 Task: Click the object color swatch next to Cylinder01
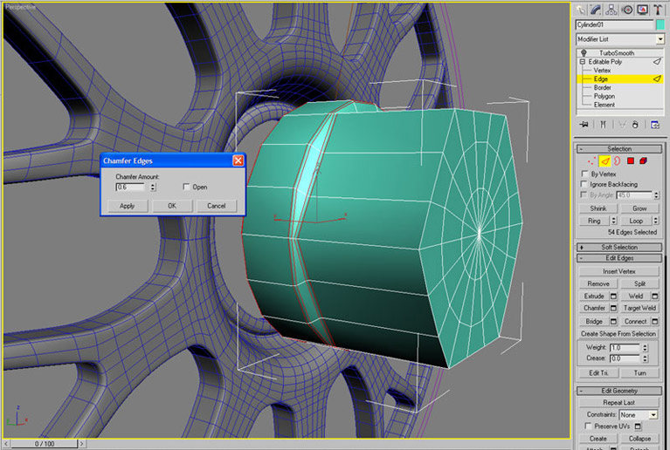coord(660,25)
